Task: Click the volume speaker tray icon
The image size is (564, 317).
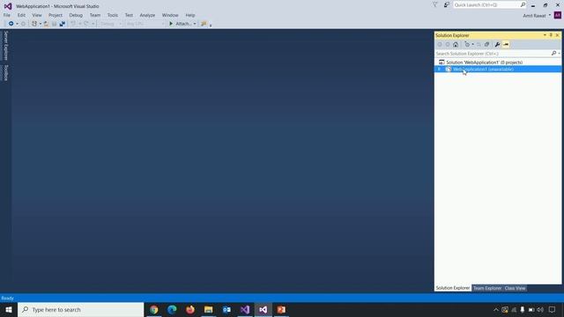Action: (540, 309)
